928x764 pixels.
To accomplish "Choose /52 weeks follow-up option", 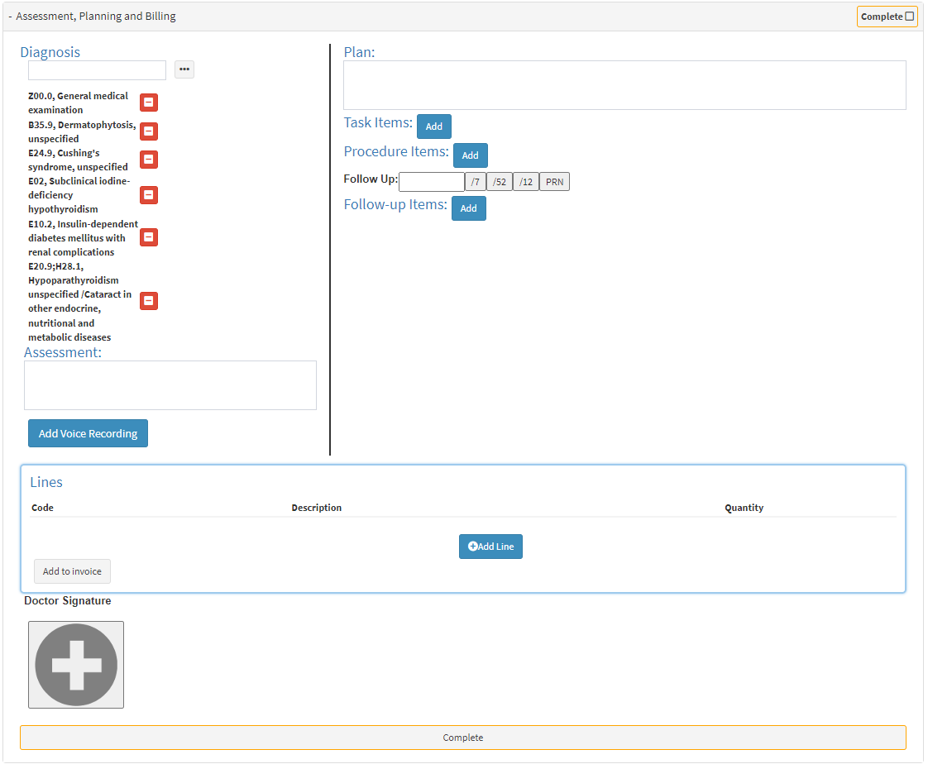I will tap(500, 182).
